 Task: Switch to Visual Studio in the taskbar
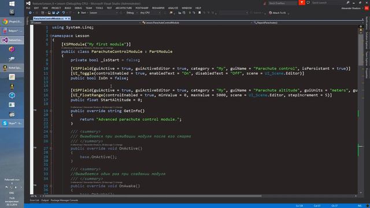pyautogui.click(x=12, y=40)
